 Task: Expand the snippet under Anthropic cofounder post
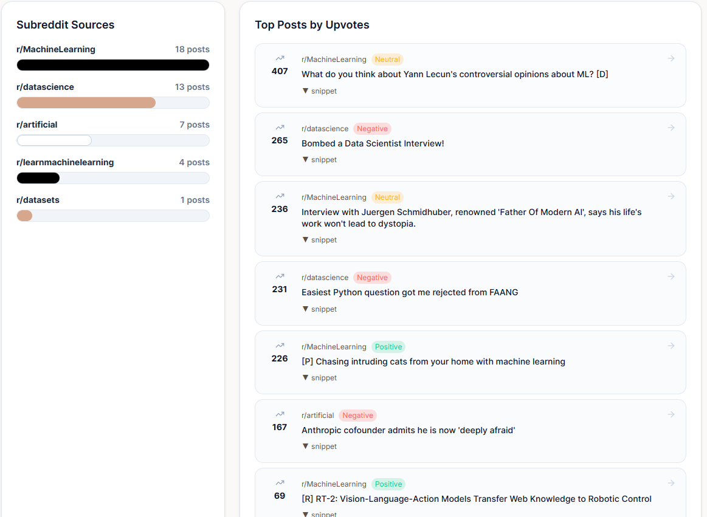tap(319, 446)
